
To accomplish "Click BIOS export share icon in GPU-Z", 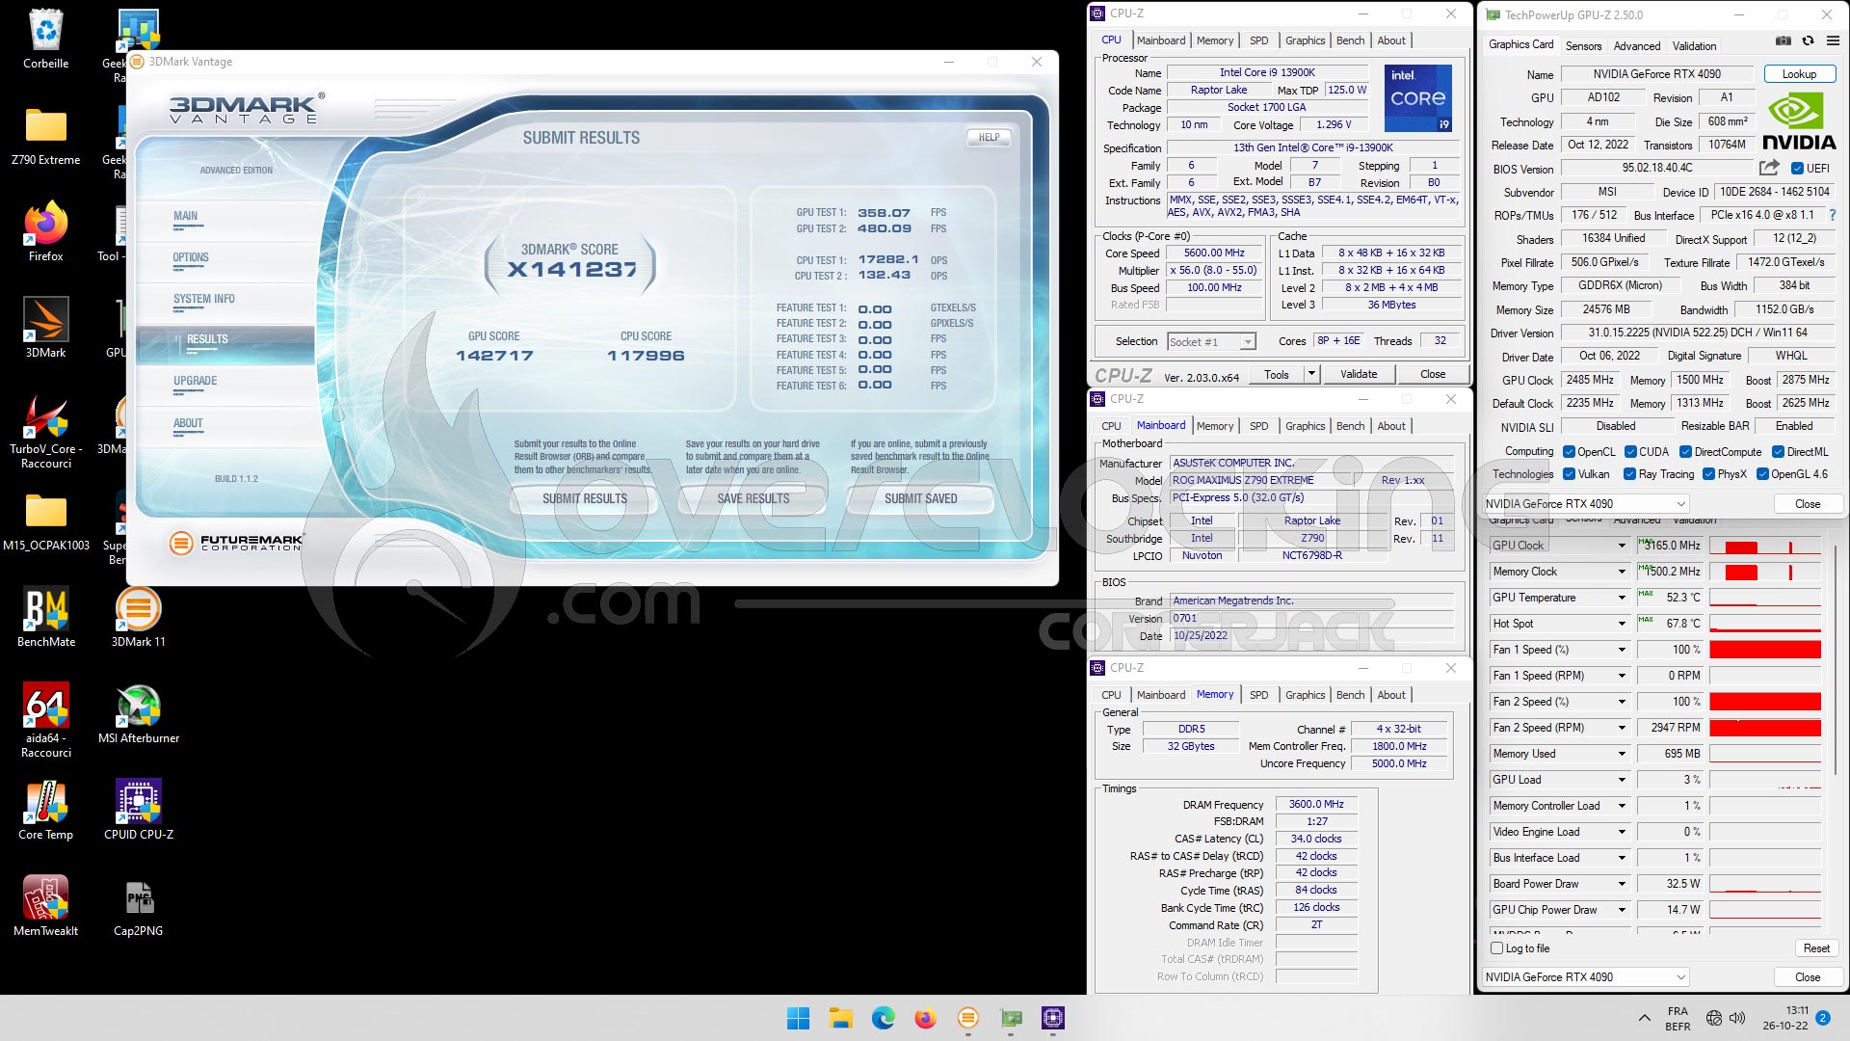I will [1769, 168].
